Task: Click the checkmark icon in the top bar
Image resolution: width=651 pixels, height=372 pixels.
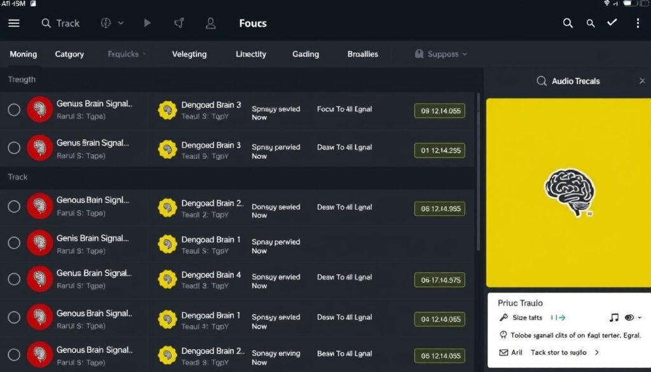Action: coord(612,23)
